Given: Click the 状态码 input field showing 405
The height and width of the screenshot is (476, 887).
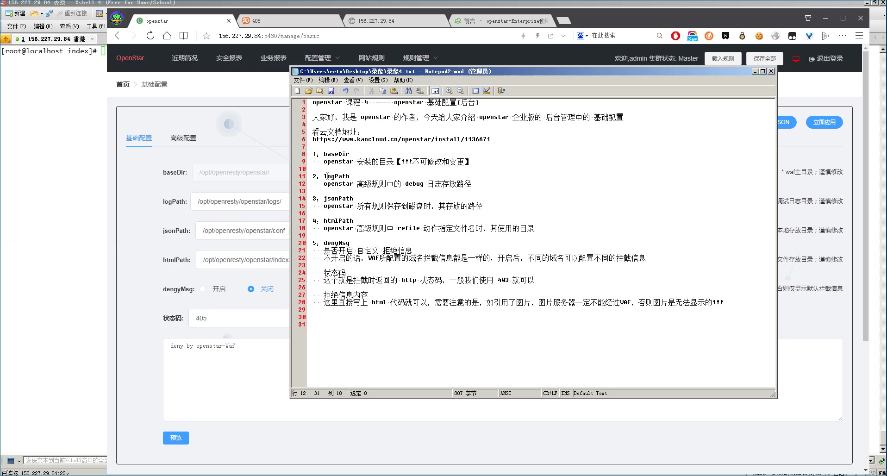Looking at the screenshot, I should click(238, 318).
